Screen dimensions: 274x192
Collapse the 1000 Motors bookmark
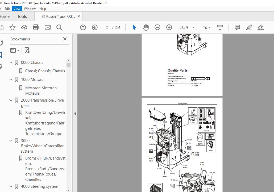[x=11, y=80]
